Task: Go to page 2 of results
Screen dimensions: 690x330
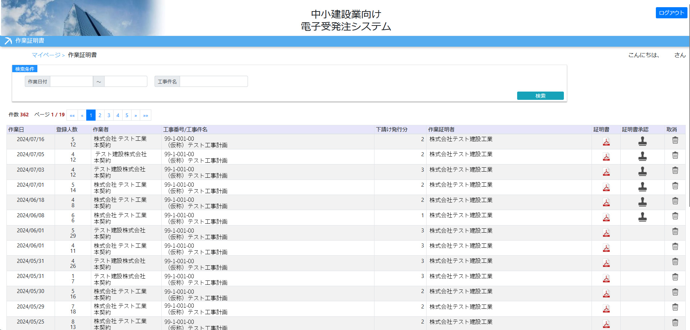Action: [100, 115]
